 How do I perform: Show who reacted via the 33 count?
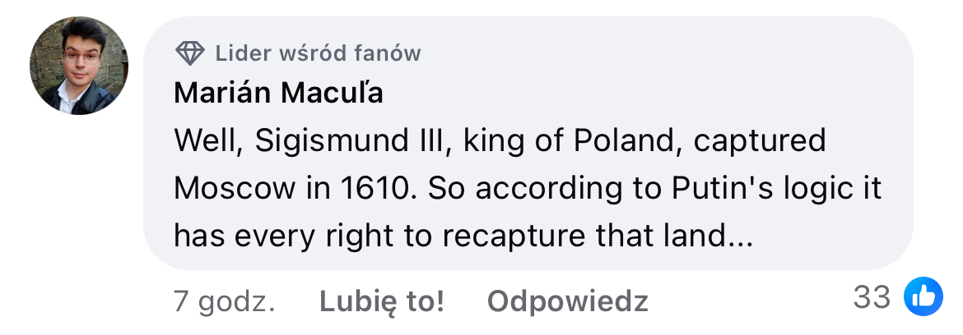click(x=872, y=297)
